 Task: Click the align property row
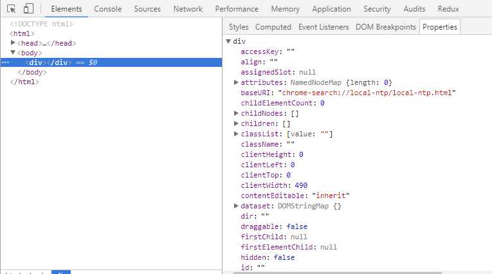(259, 62)
